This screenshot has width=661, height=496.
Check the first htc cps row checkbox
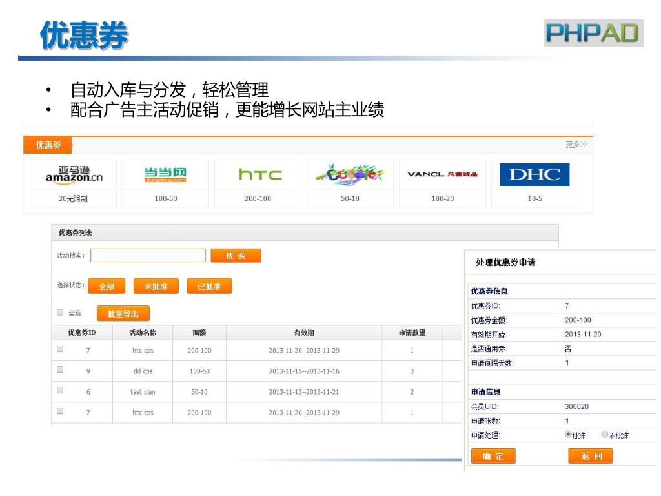pyautogui.click(x=60, y=349)
